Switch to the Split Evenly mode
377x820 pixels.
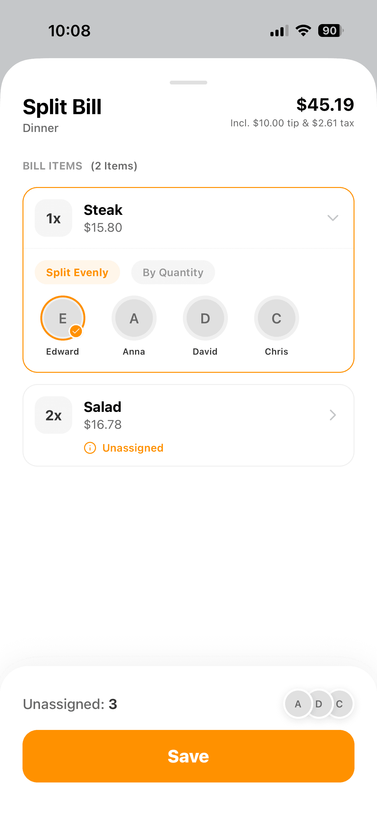click(x=77, y=272)
